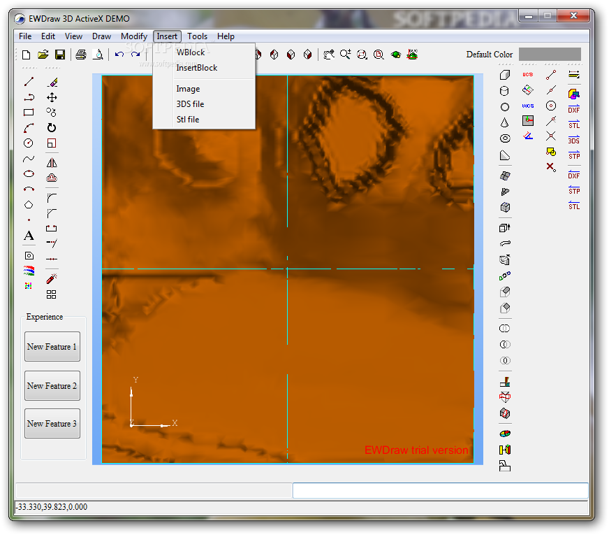Click the red X snap icon
Screen dimensions: 609x535
[x=551, y=167]
